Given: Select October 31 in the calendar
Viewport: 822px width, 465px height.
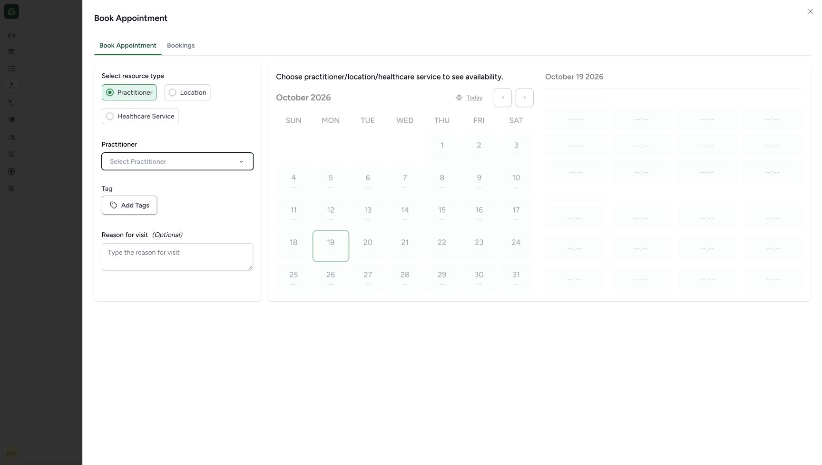Looking at the screenshot, I should coord(516,278).
